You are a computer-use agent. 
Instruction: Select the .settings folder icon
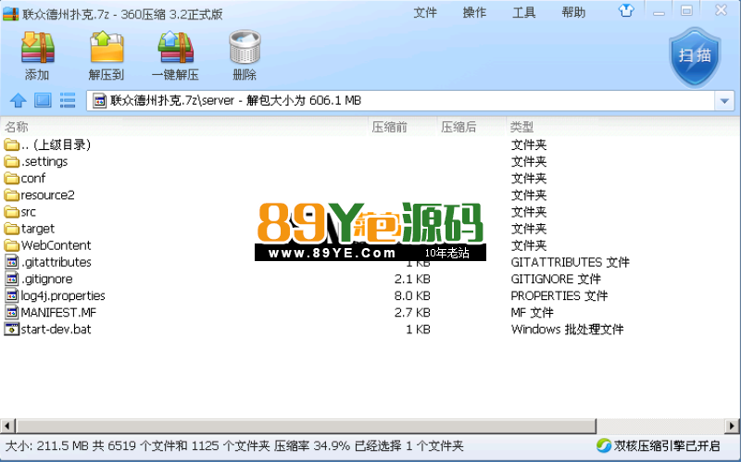(x=11, y=161)
